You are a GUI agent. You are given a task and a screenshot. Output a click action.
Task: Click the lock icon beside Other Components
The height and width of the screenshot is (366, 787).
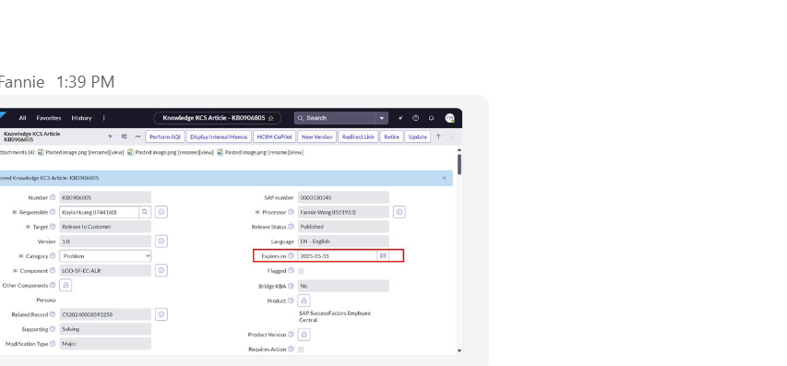point(66,285)
